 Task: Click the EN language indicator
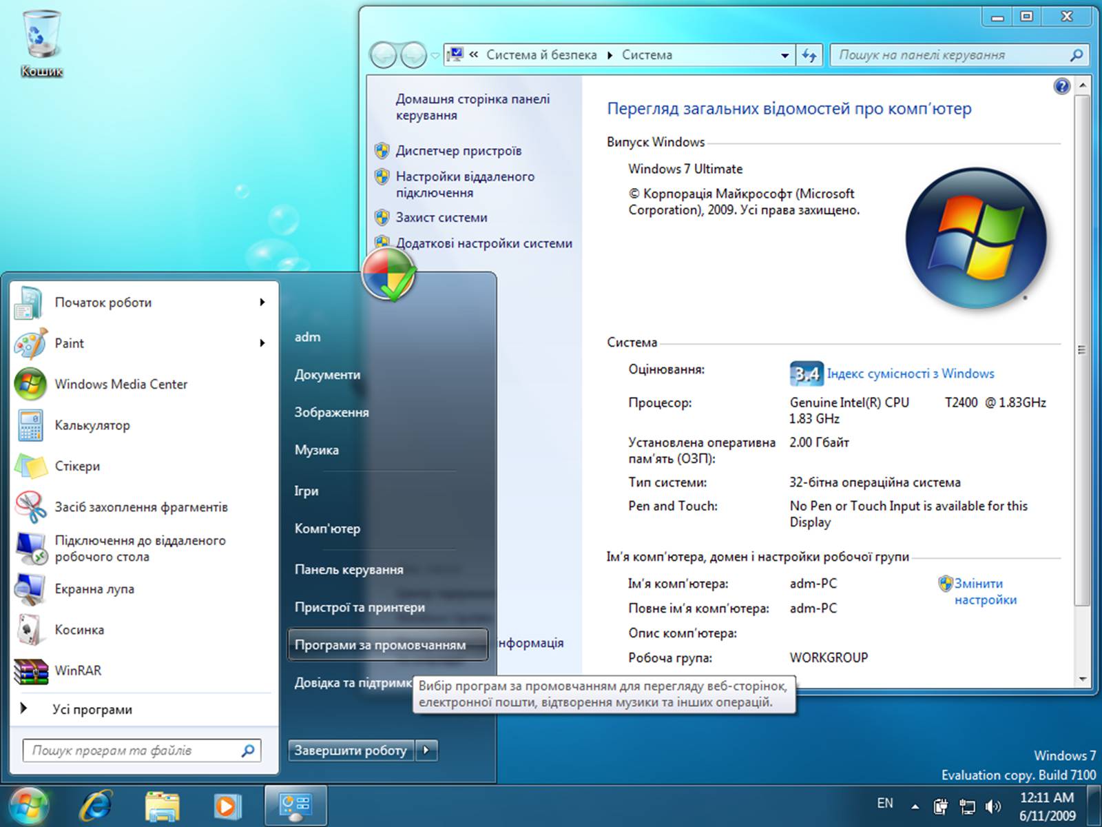(885, 804)
